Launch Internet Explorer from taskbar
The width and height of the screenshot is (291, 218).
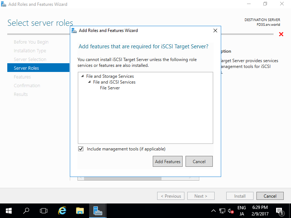62,211
